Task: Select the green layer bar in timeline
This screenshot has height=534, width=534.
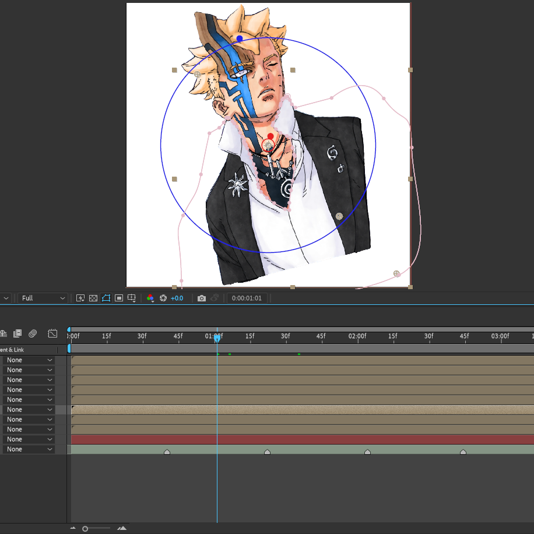Action: pos(303,449)
